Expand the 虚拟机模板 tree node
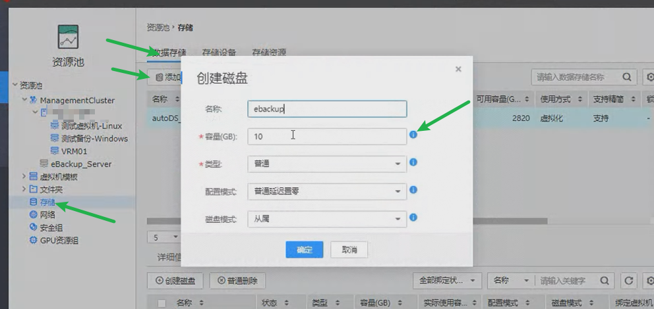The width and height of the screenshot is (654, 309). pos(24,176)
